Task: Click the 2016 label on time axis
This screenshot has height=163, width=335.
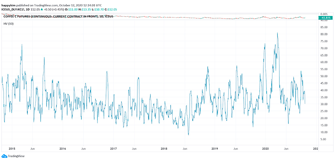Action: [x=62, y=149]
